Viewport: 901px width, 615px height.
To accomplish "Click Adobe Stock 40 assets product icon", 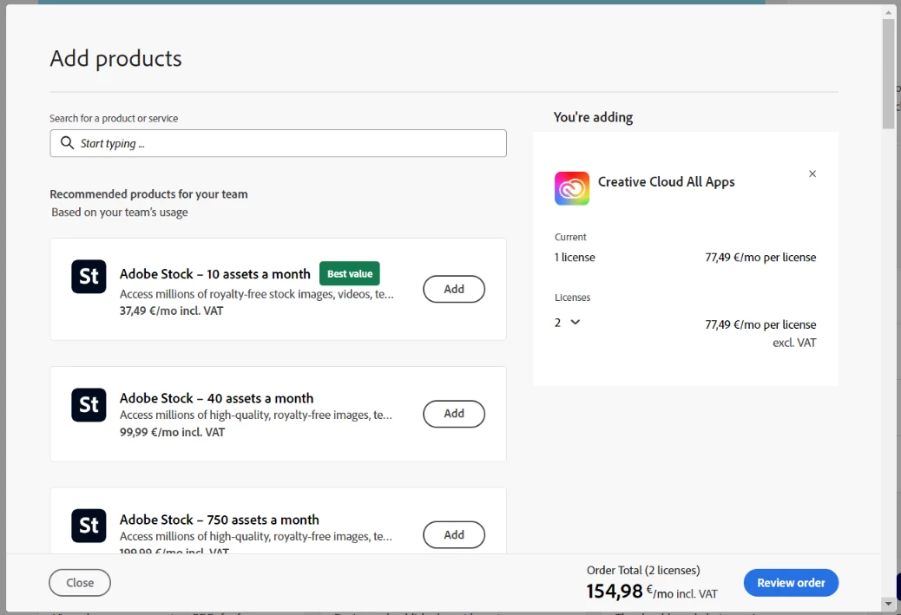I will coord(89,405).
